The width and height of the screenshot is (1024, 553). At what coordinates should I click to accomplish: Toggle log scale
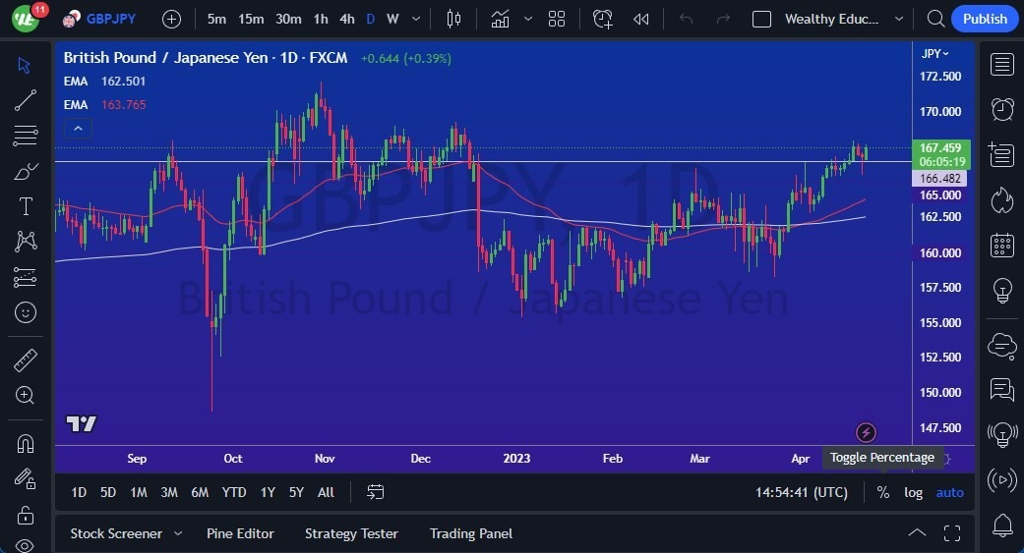[913, 492]
